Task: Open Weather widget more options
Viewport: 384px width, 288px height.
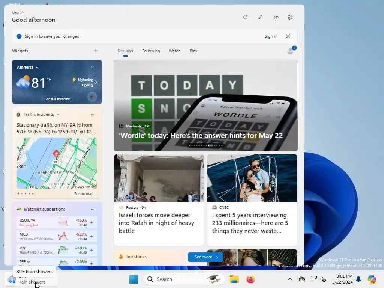Action: 93,67
